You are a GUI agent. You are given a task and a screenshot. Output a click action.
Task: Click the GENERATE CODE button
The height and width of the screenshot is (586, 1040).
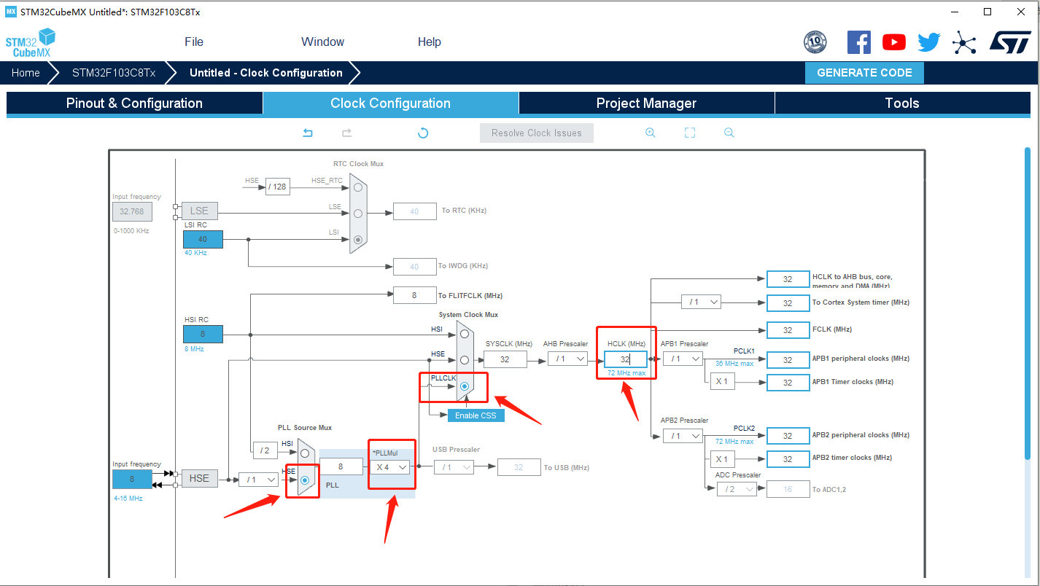(x=864, y=73)
